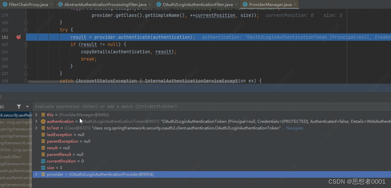Screen dimensions: 391x188
Task: Click the class icon on ProviderManager.java tab
Action: (245, 4)
